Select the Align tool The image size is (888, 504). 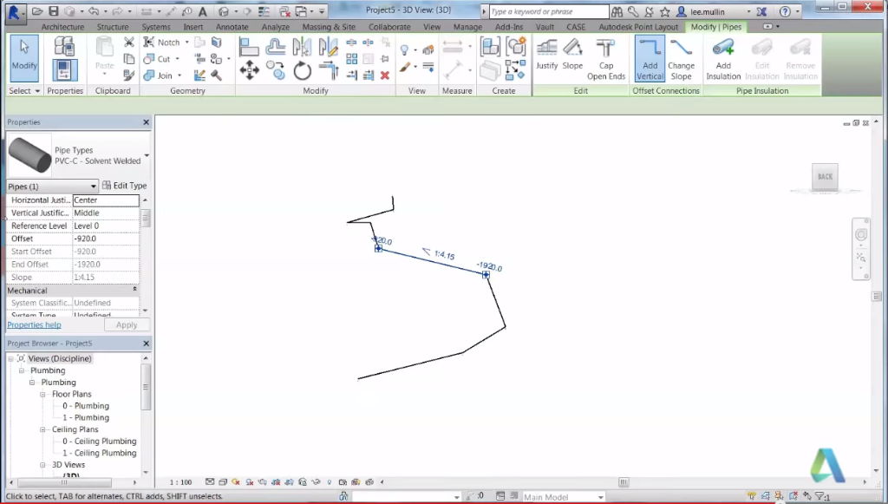click(x=249, y=47)
